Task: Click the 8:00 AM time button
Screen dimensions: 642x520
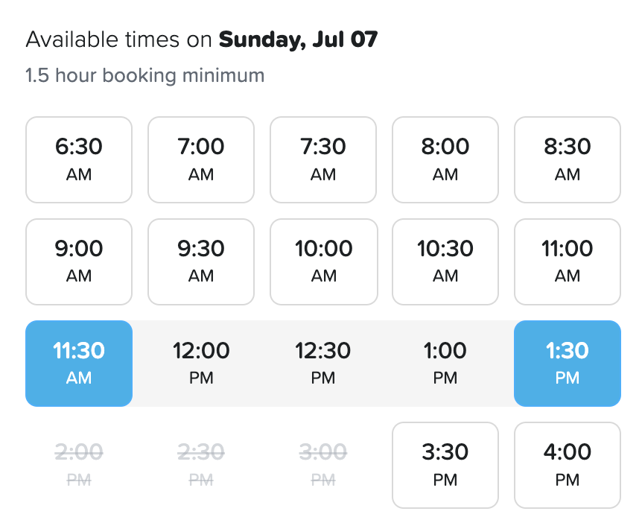Action: pyautogui.click(x=445, y=159)
